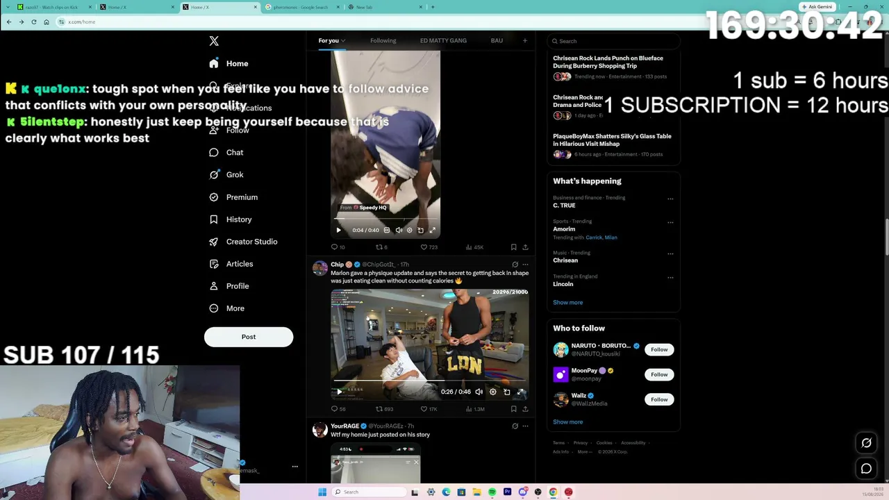This screenshot has width=889, height=500.
Task: Repost Chip's post with 693 reposts
Action: click(384, 409)
